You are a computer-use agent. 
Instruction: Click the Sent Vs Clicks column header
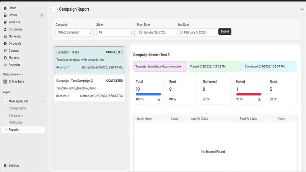pos(199,119)
